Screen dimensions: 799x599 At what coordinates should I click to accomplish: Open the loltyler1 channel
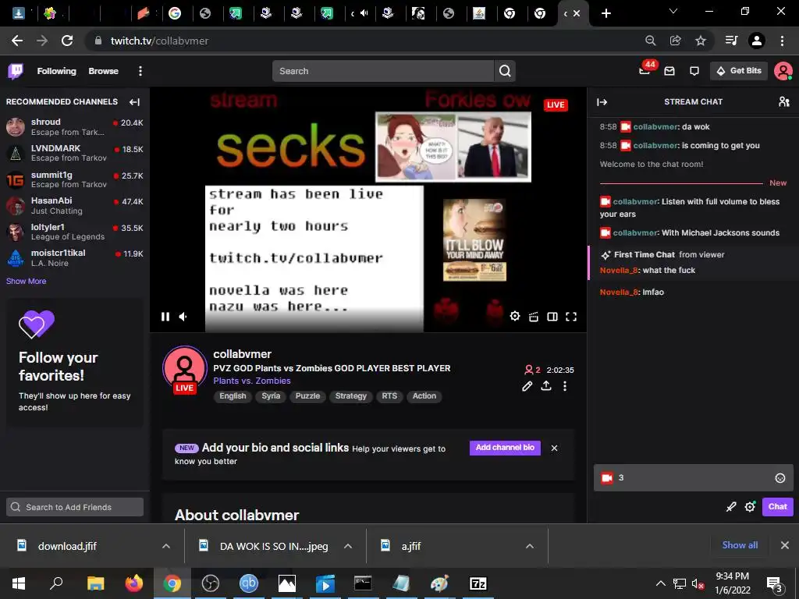pos(74,232)
